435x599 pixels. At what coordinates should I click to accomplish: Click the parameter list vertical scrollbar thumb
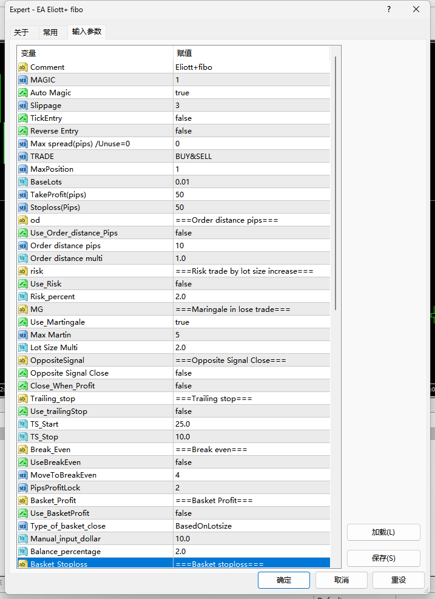[336, 183]
